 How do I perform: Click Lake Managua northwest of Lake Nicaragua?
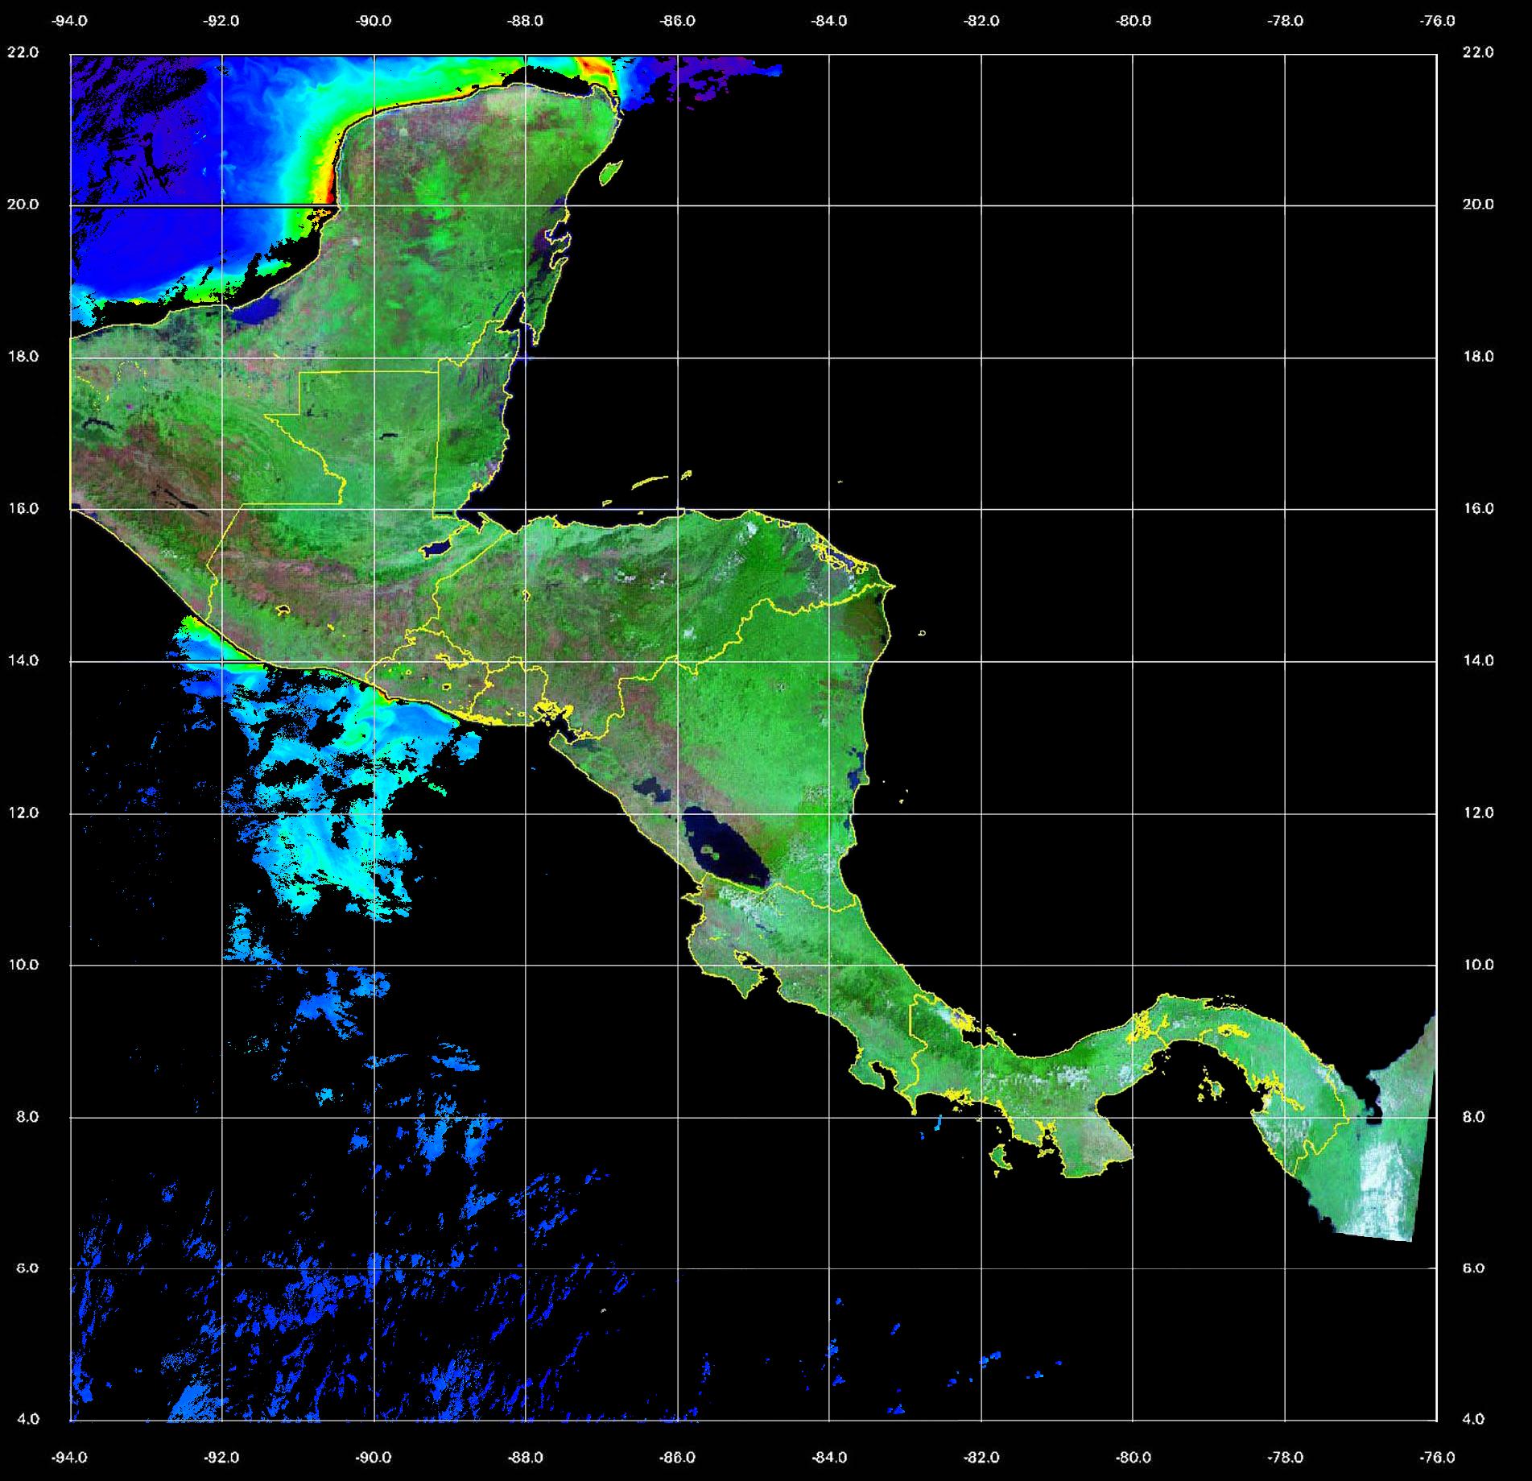(650, 788)
